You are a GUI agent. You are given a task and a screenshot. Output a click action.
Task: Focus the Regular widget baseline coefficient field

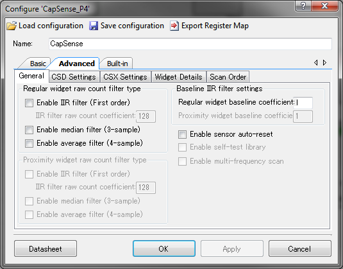coord(303,103)
